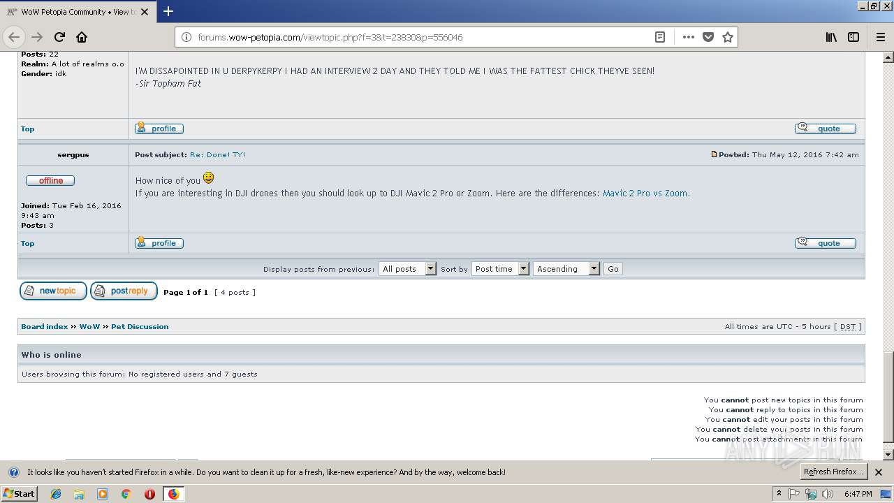Click the vertical scrollbar down arrow

pyautogui.click(x=888, y=455)
